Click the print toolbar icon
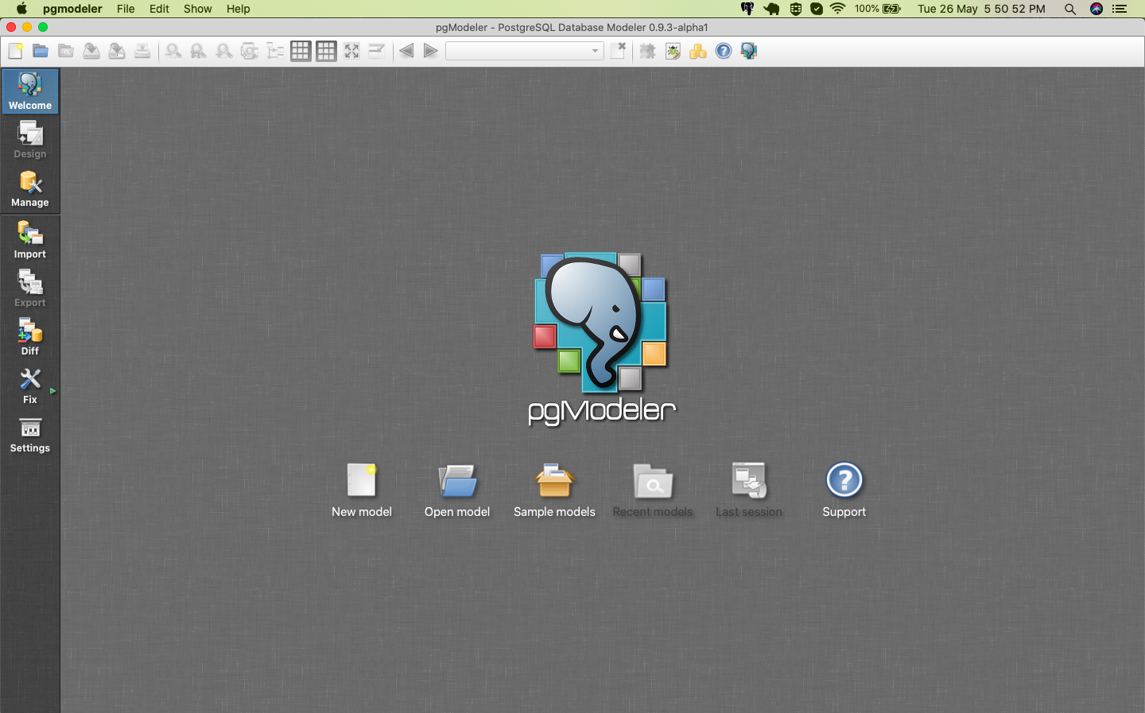This screenshot has width=1145, height=713. 142,52
